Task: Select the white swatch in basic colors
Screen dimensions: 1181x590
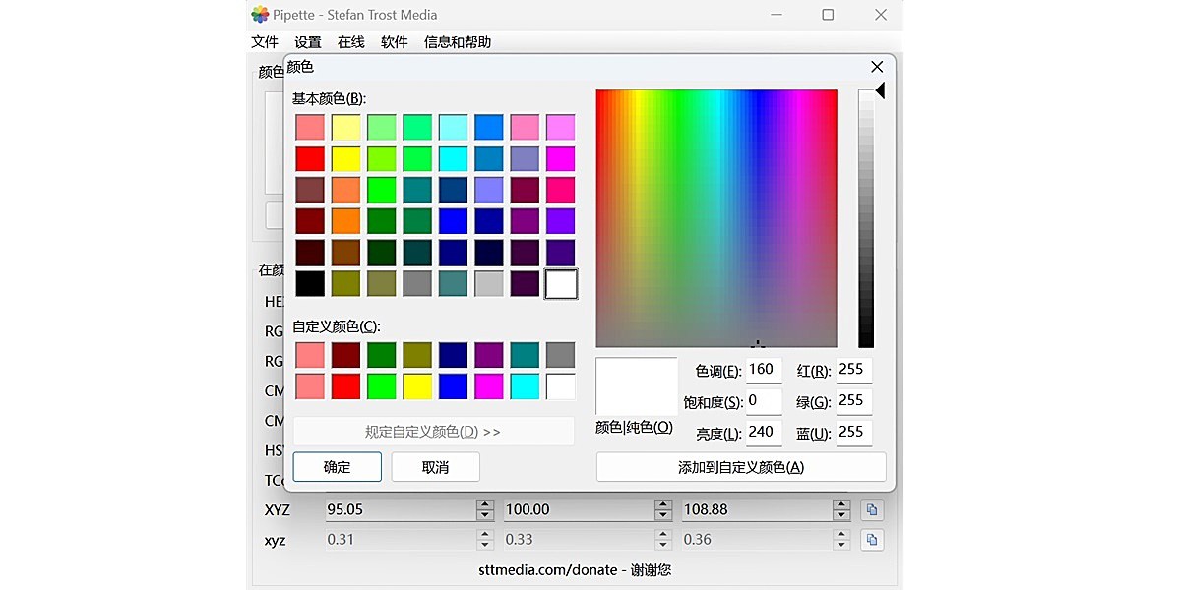Action: (560, 284)
